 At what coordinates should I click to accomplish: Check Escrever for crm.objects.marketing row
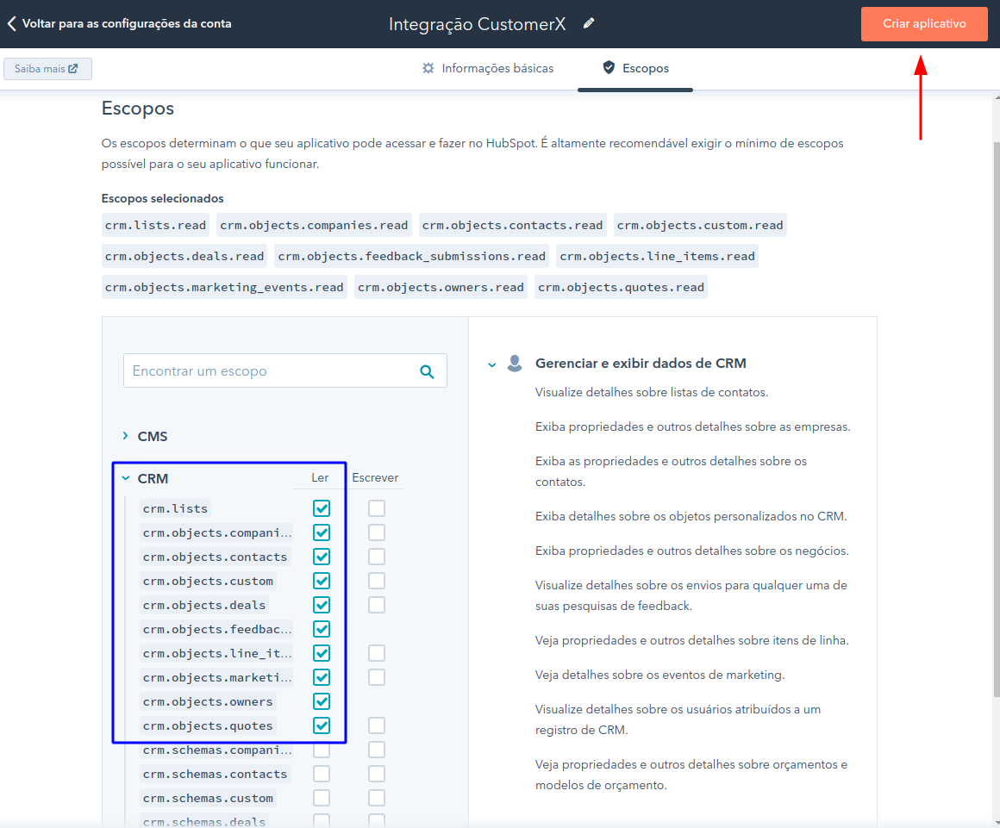pos(376,677)
